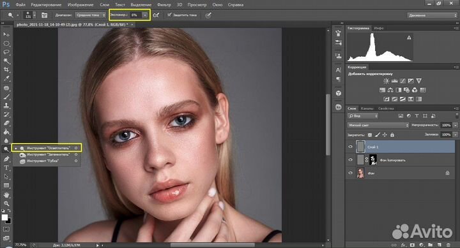Open the brush panel toggle icon
This screenshot has height=248, width=460.
tap(44, 15)
